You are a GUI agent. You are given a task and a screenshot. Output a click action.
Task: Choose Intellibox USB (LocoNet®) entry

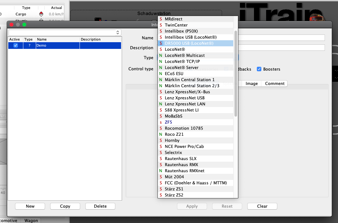point(196,37)
